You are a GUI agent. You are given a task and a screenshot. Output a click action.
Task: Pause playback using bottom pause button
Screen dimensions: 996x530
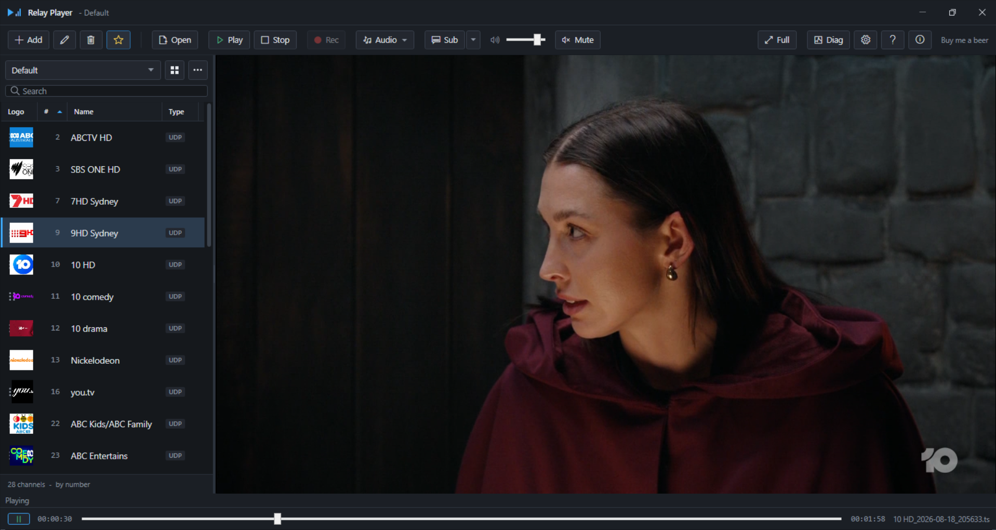(x=19, y=519)
